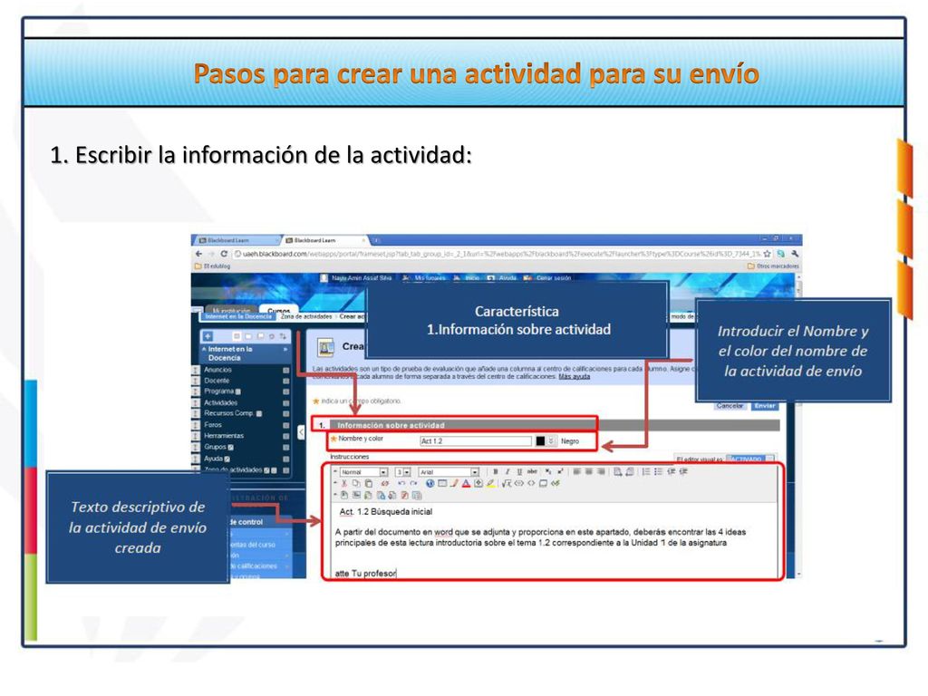Bookmark page with the star icon
This screenshot has height=696, width=928.
coord(767,254)
